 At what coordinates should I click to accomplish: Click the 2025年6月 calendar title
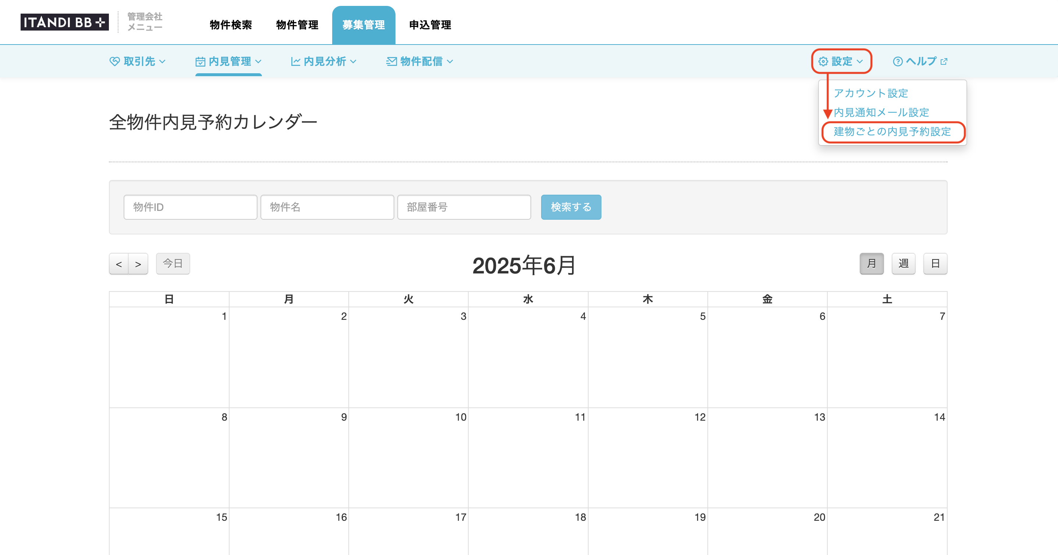(524, 265)
